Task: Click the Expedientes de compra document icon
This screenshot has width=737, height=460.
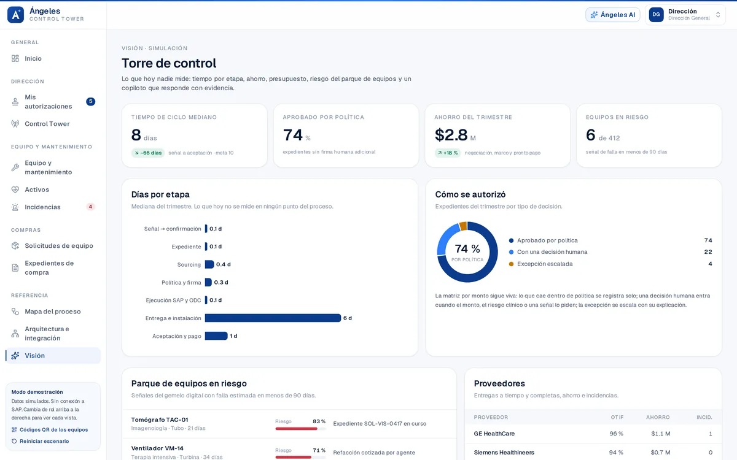Action: 15,268
